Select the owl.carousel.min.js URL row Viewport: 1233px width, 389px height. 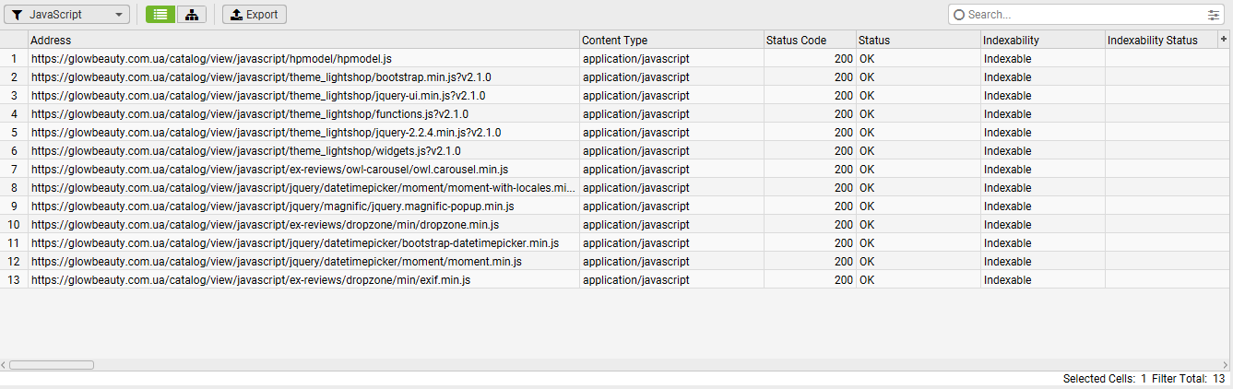(x=269, y=170)
